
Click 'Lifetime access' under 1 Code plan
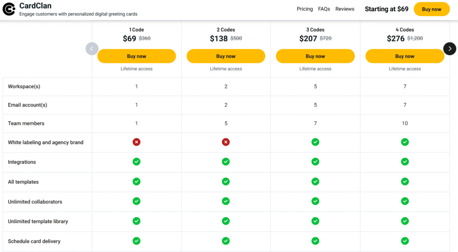click(136, 69)
